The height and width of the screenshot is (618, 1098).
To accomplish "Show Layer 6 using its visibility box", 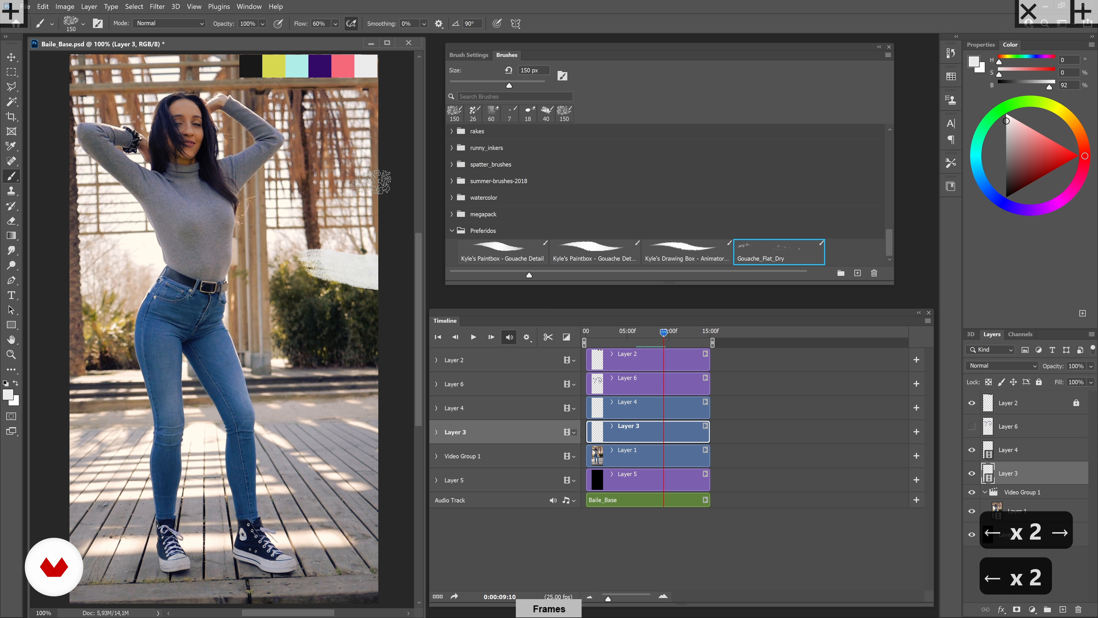I will point(971,427).
